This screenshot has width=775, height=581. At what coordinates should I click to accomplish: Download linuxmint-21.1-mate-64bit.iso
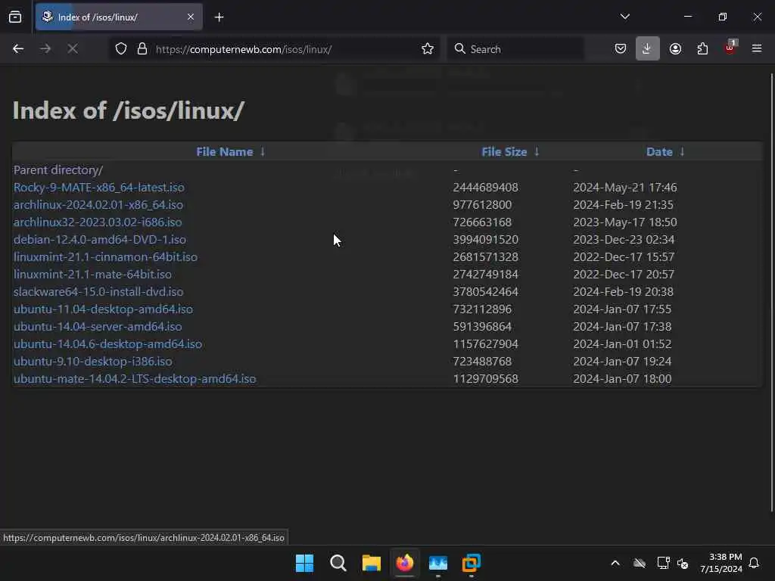(x=92, y=274)
